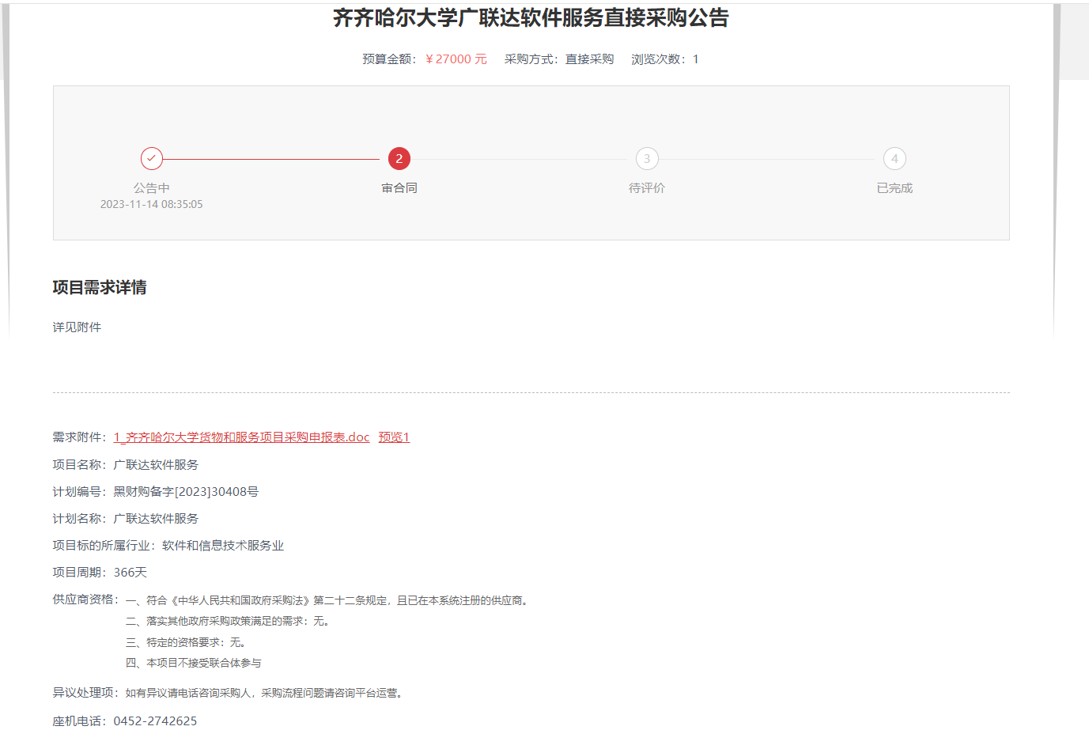The width and height of the screenshot is (1089, 730).
Task: Click the plan number 黑财购备字[2023]30408号
Action: 186,492
